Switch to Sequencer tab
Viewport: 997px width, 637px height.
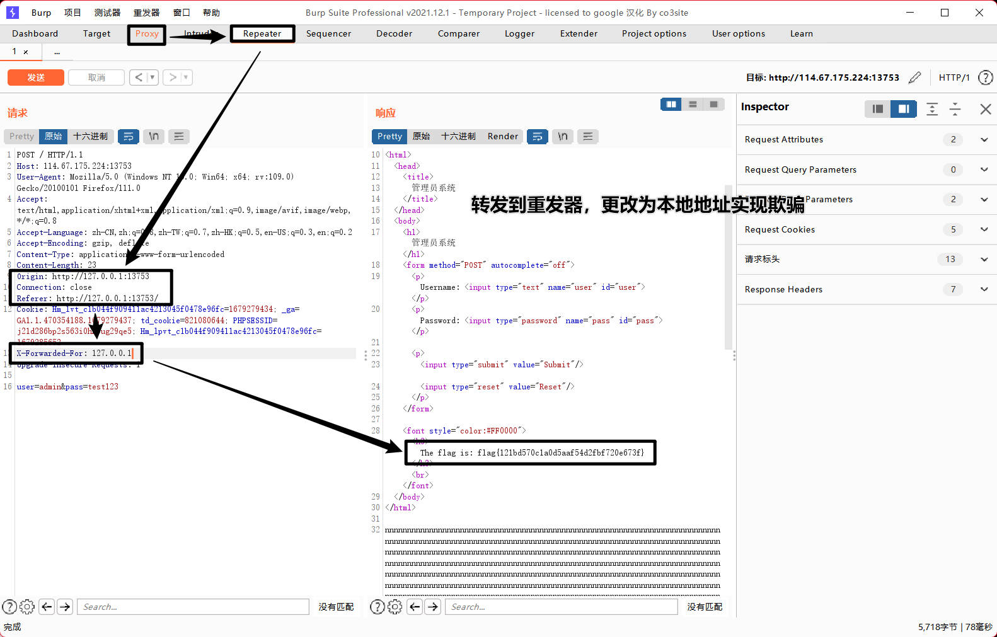pos(328,33)
